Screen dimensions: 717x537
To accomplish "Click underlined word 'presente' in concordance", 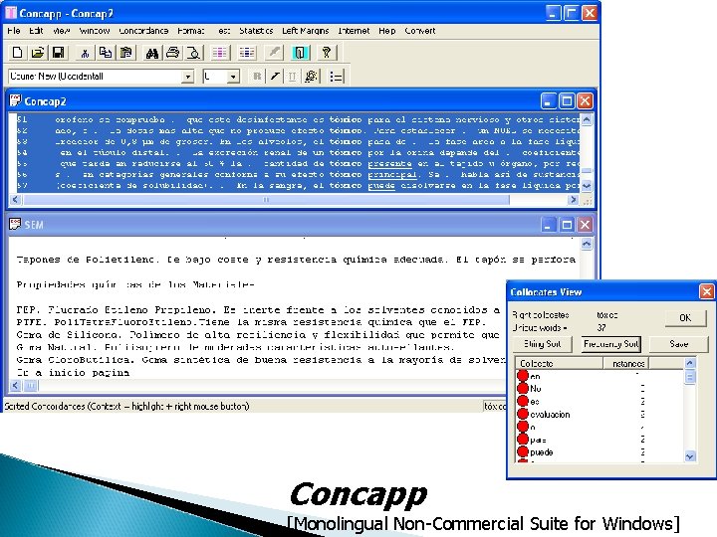I will point(389,163).
